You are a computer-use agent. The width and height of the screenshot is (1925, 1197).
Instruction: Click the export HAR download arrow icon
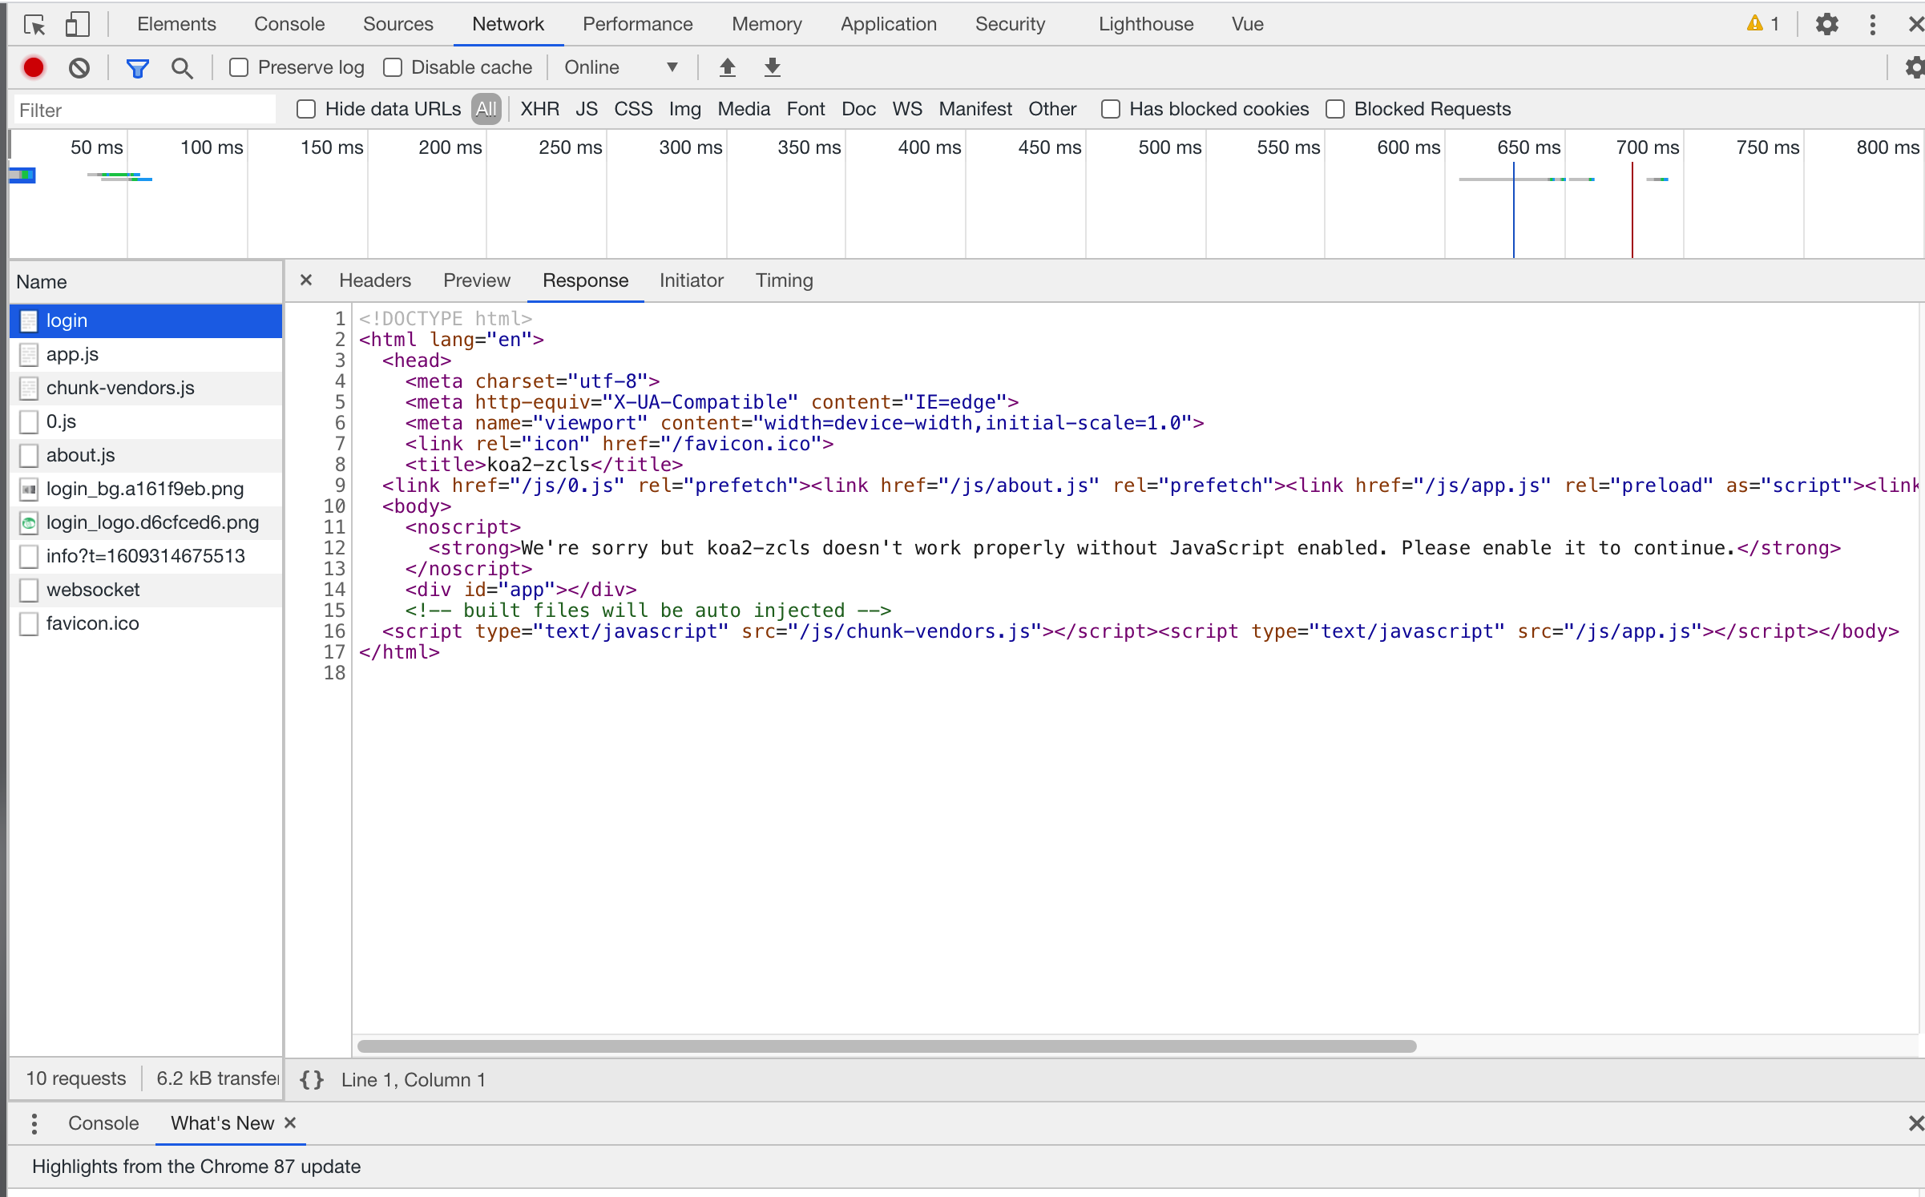772,67
